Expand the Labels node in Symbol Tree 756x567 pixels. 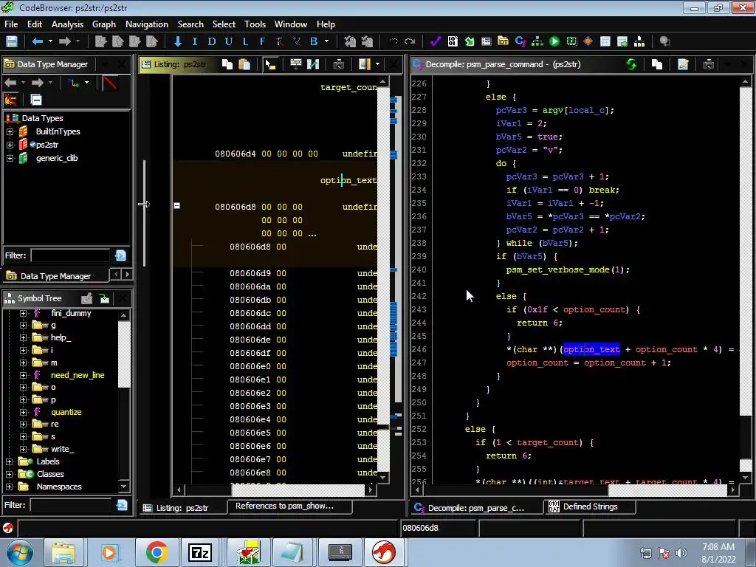[9, 462]
